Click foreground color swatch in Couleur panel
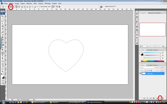Image resolution: width=167 pixels, height=104 pixels. [x=141, y=53]
